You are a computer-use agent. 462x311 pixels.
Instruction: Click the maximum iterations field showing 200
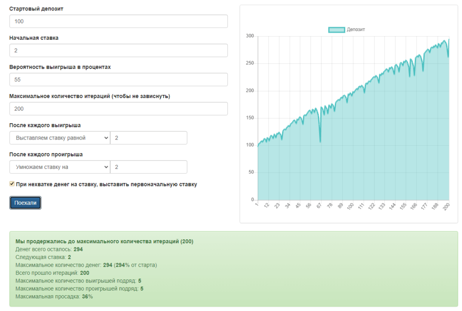pos(118,109)
